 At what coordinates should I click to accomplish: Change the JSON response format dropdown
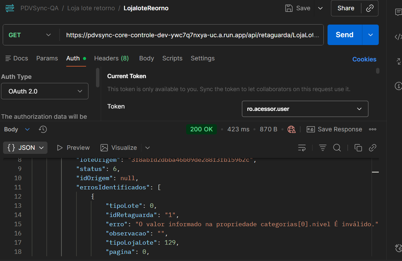click(x=26, y=148)
